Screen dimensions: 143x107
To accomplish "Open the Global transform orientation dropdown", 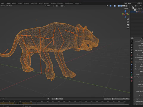I will 48,6.
